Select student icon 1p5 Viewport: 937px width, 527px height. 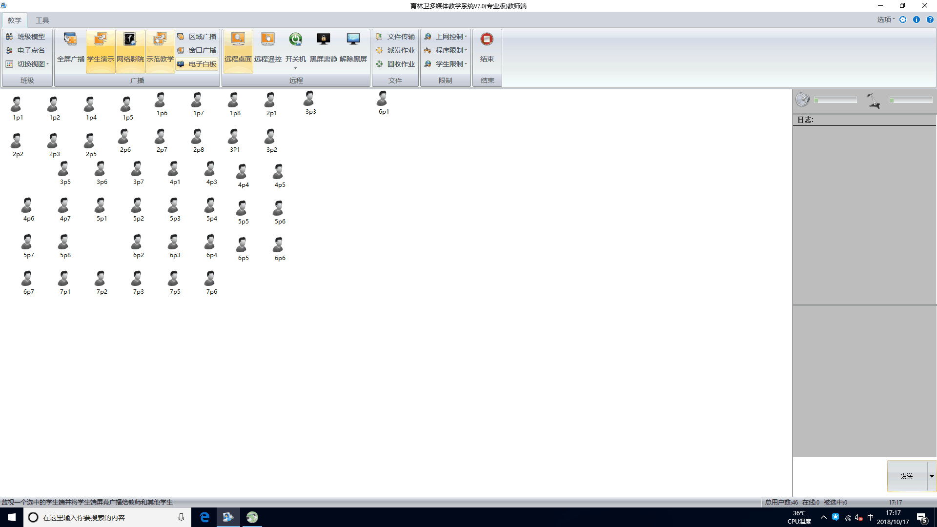click(127, 104)
